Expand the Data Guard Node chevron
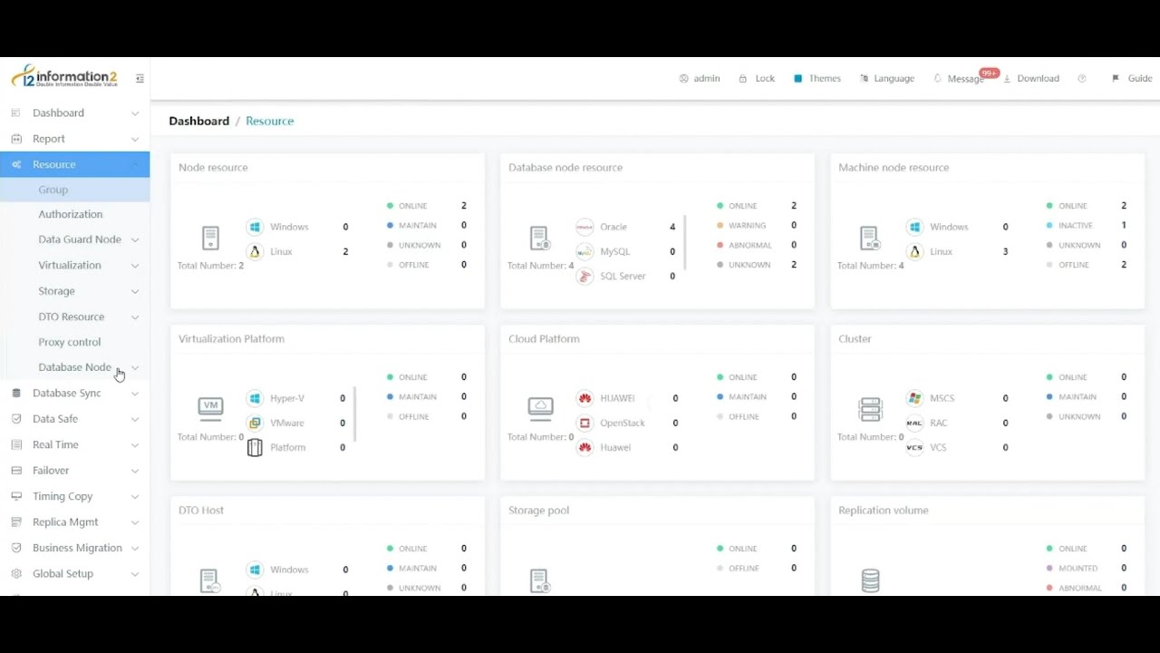The image size is (1160, 653). click(x=135, y=239)
